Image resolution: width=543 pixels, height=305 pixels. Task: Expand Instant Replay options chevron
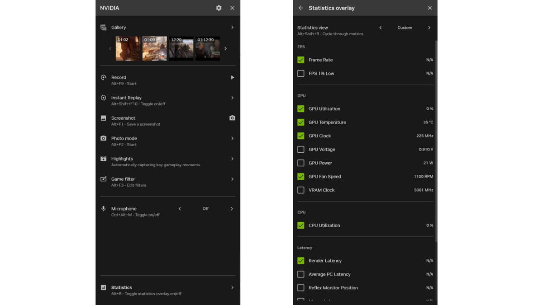[232, 98]
